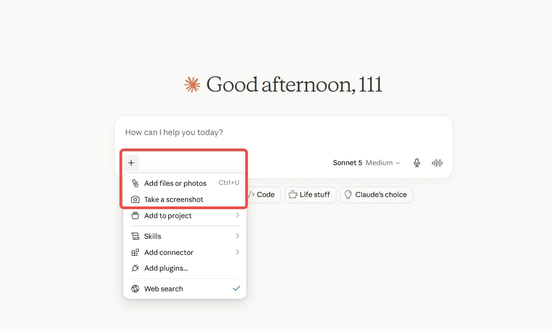Viewport: 552px width, 329px height.
Task: Click the orange Claude starburst logo
Action: [192, 85]
